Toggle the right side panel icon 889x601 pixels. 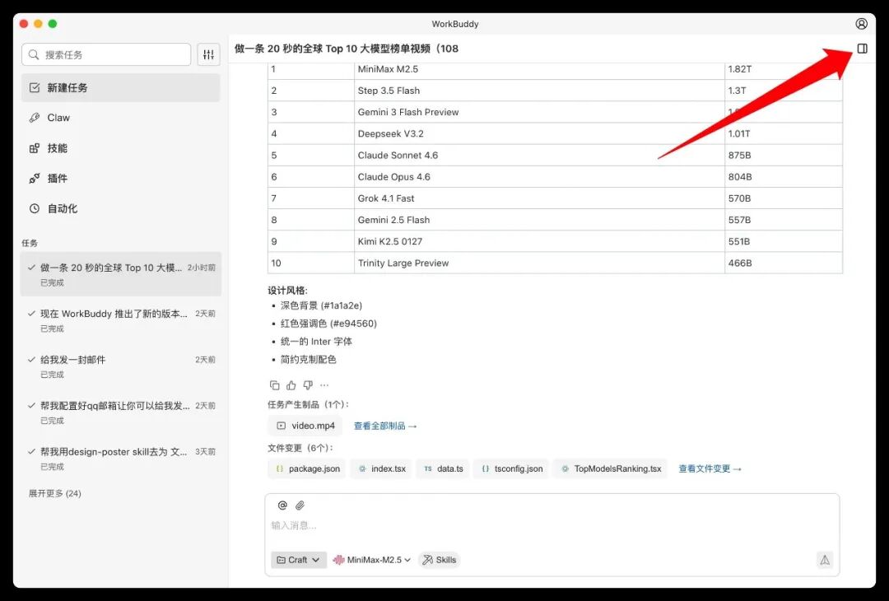click(863, 49)
